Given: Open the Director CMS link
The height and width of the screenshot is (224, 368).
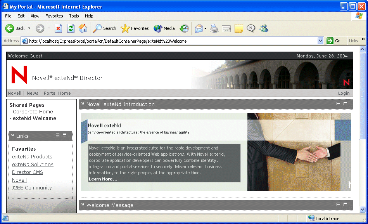Looking at the screenshot, I should click(28, 172).
